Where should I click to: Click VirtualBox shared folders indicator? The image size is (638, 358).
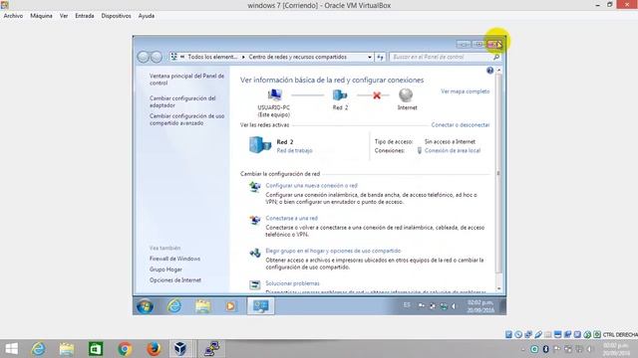pos(547,334)
